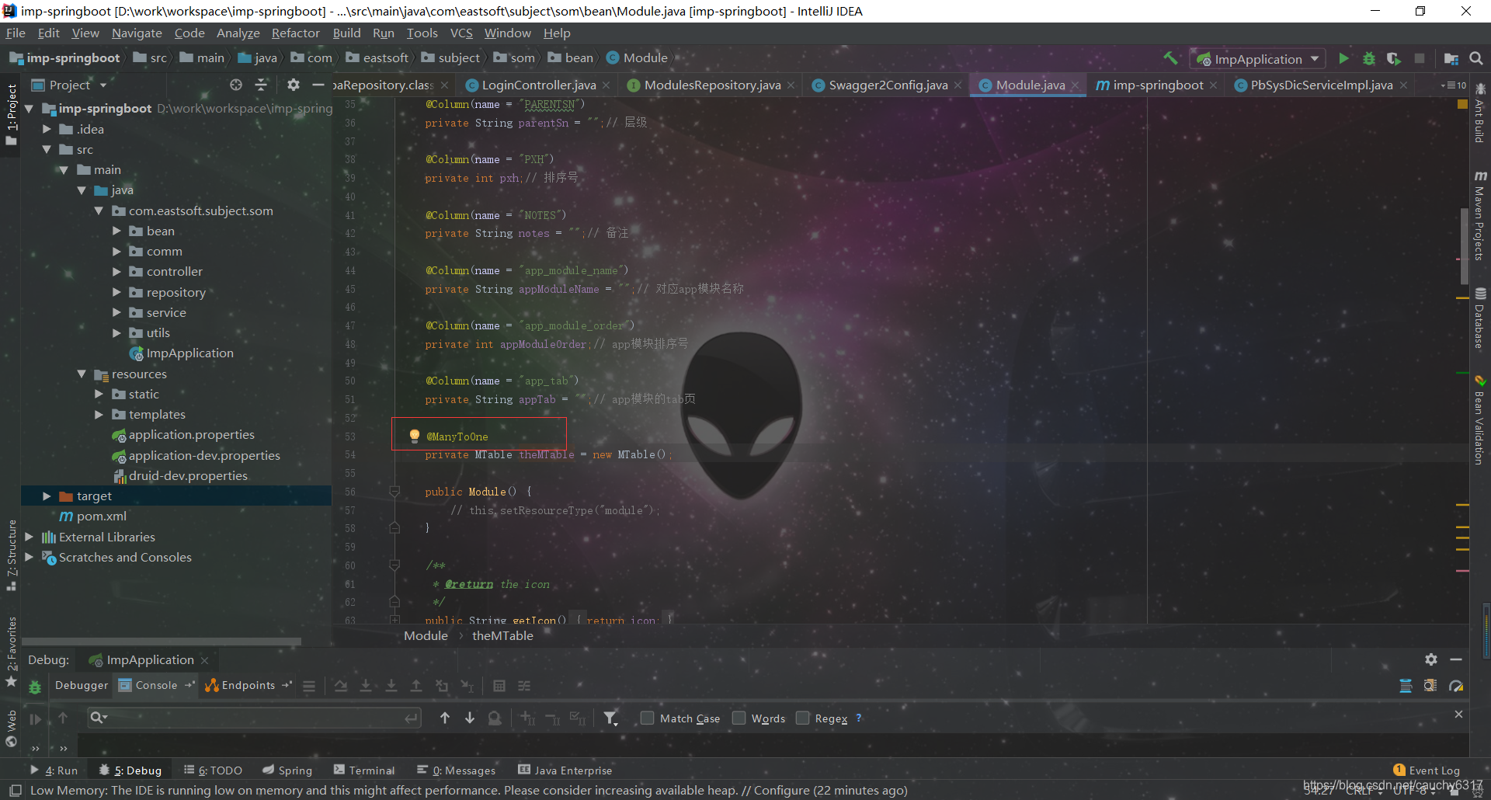Click the console search input field
This screenshot has width=1491, height=800.
pos(254,718)
